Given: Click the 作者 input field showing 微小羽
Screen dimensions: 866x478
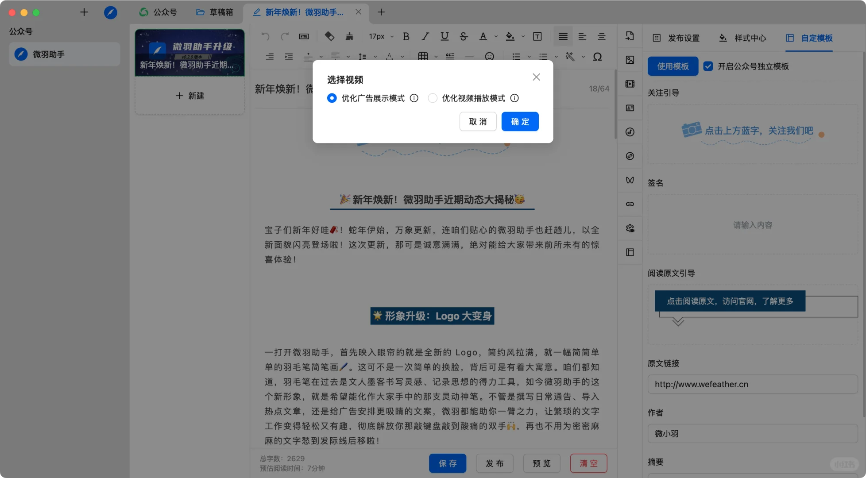Looking at the screenshot, I should (x=752, y=434).
